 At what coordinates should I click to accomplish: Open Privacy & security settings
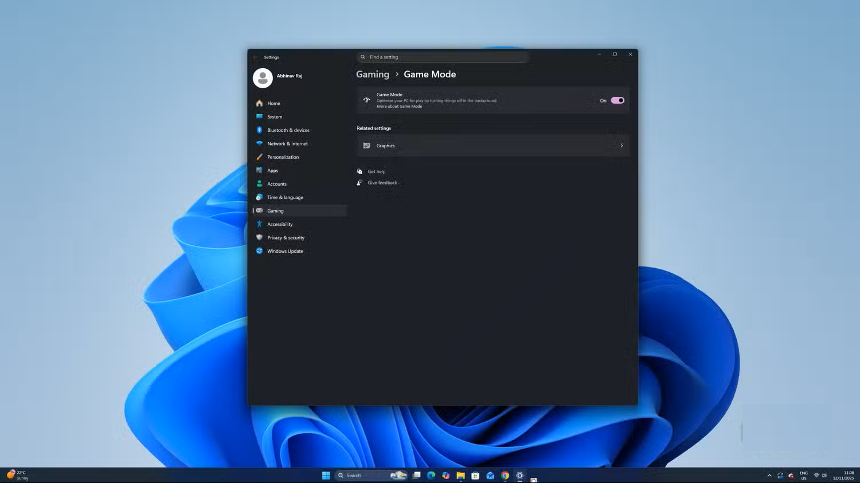coord(286,238)
